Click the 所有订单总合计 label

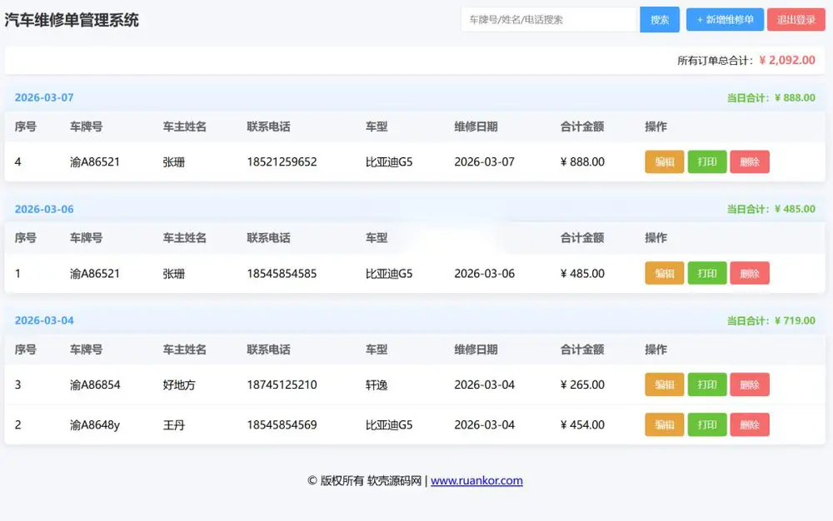[715, 61]
